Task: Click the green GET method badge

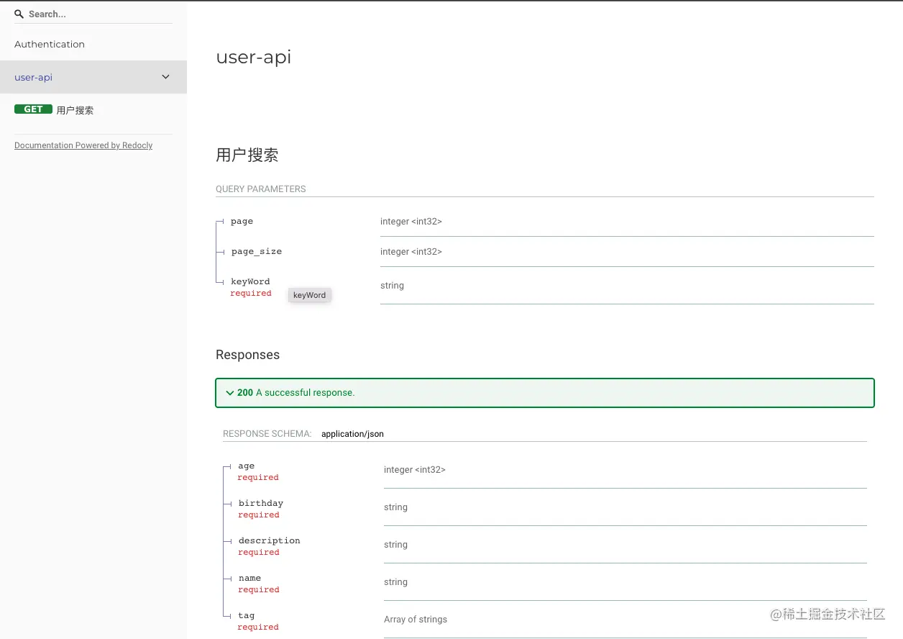Action: (32, 109)
